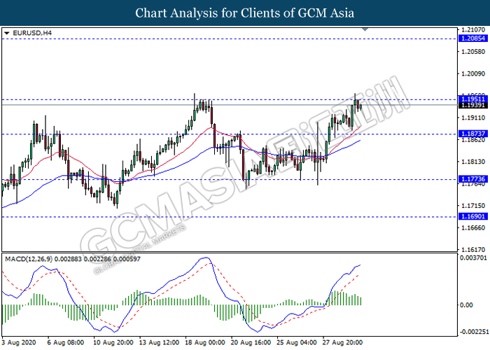Select the 1.18737 price level label
Screen dimensions: 490x350
tap(472, 134)
